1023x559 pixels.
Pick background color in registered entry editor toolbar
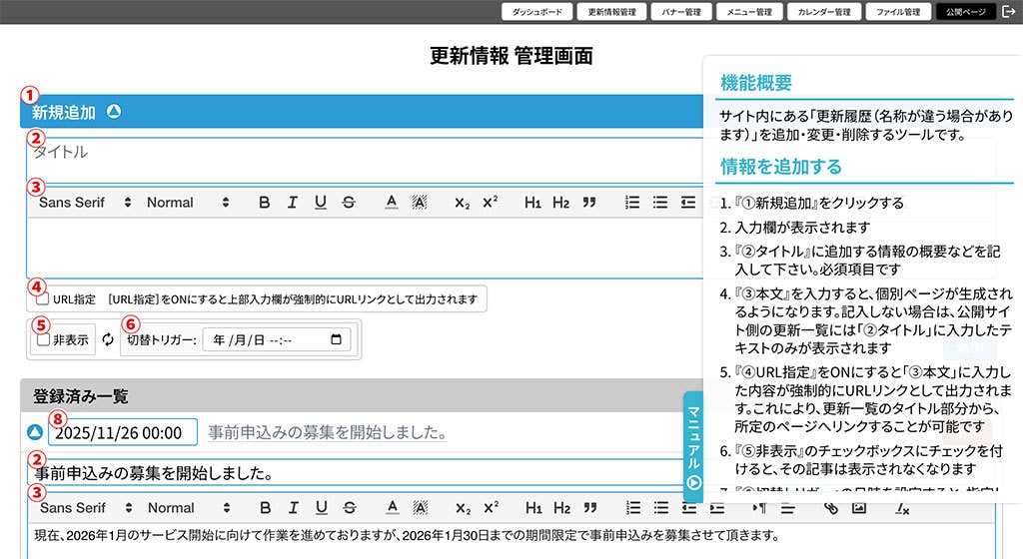click(x=421, y=508)
